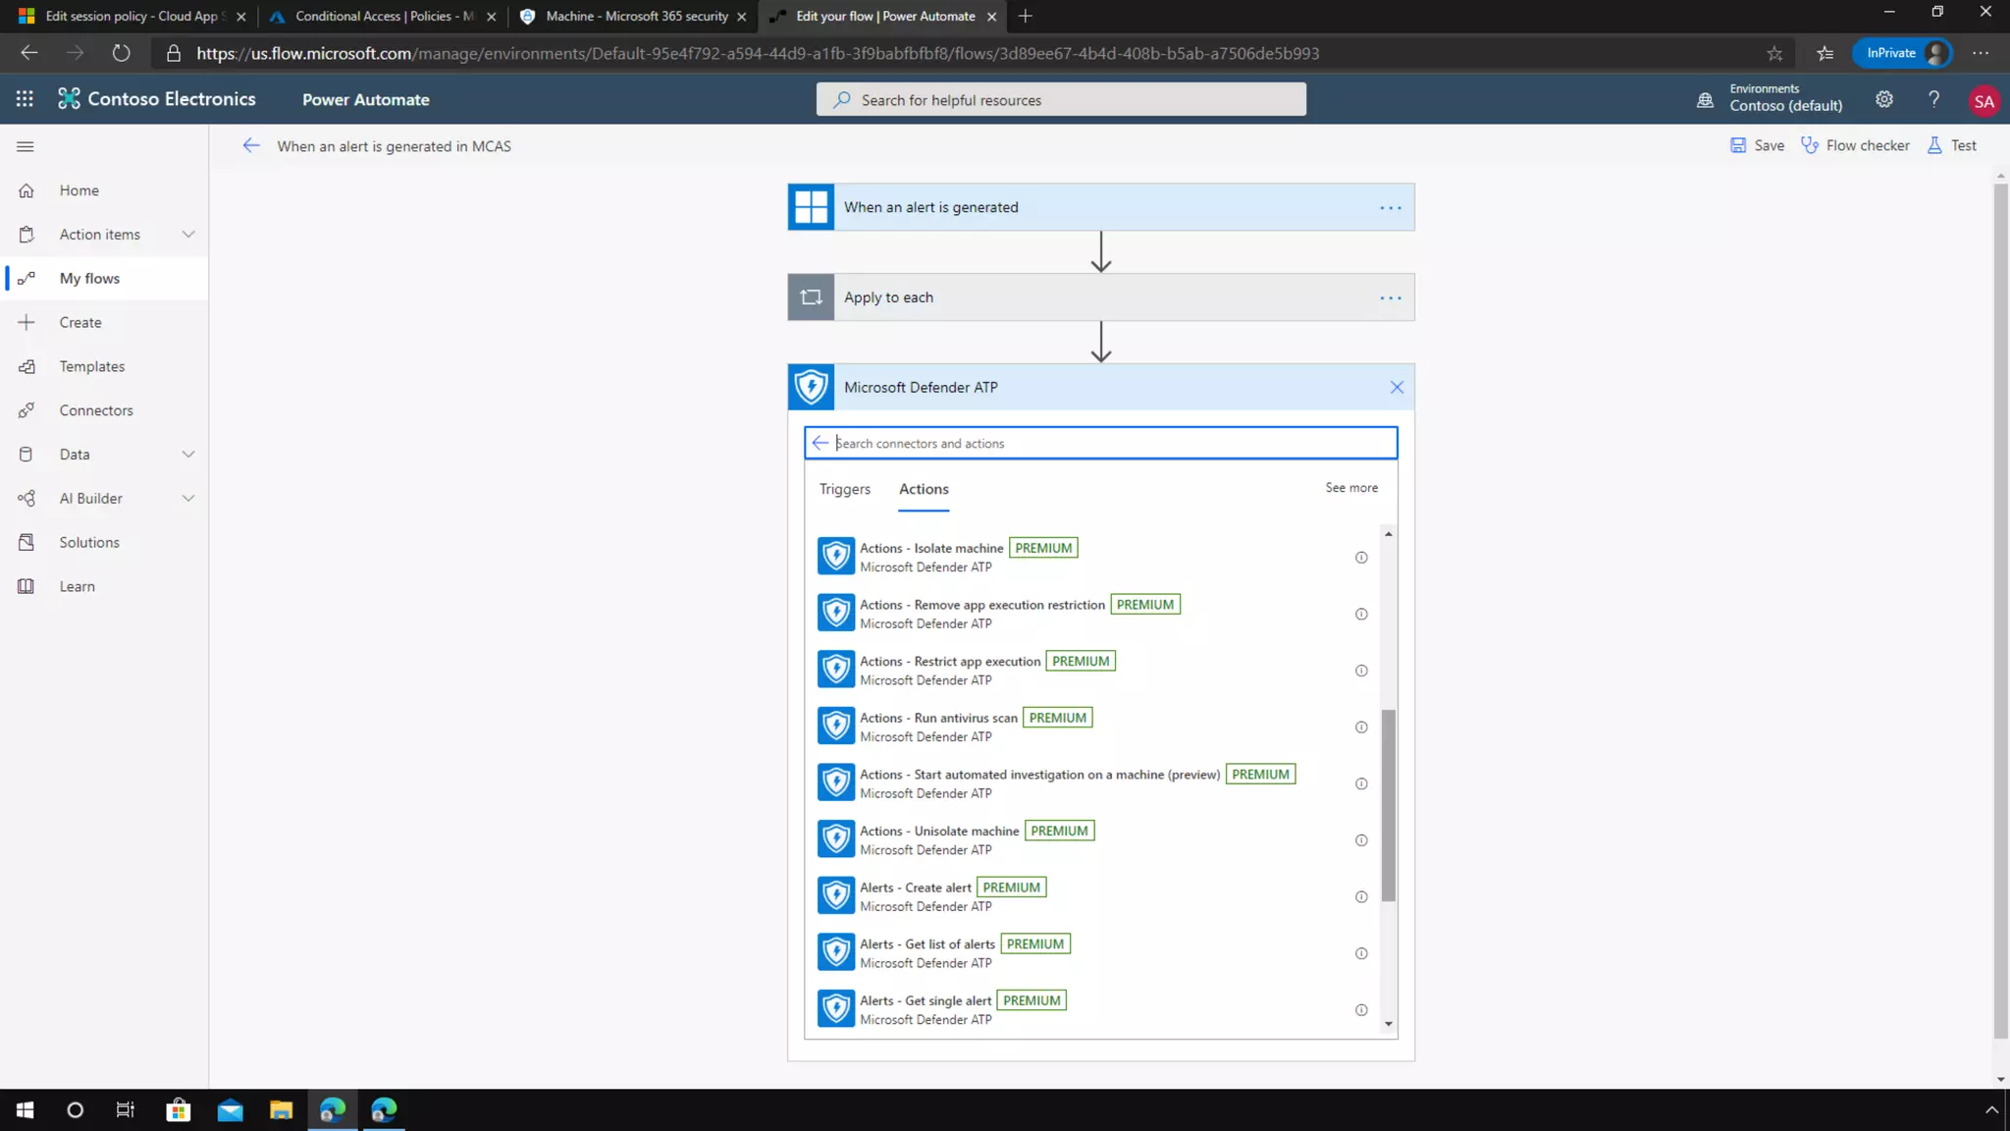Open Templates in the sidebar
Viewport: 2010px width, 1131px height.
coord(104,366)
